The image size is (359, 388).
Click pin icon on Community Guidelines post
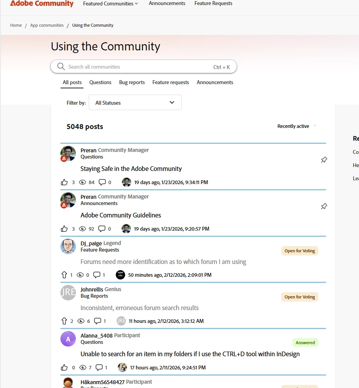click(x=324, y=206)
